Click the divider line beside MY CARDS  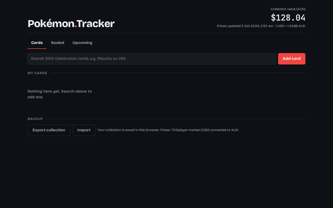click(178, 73)
